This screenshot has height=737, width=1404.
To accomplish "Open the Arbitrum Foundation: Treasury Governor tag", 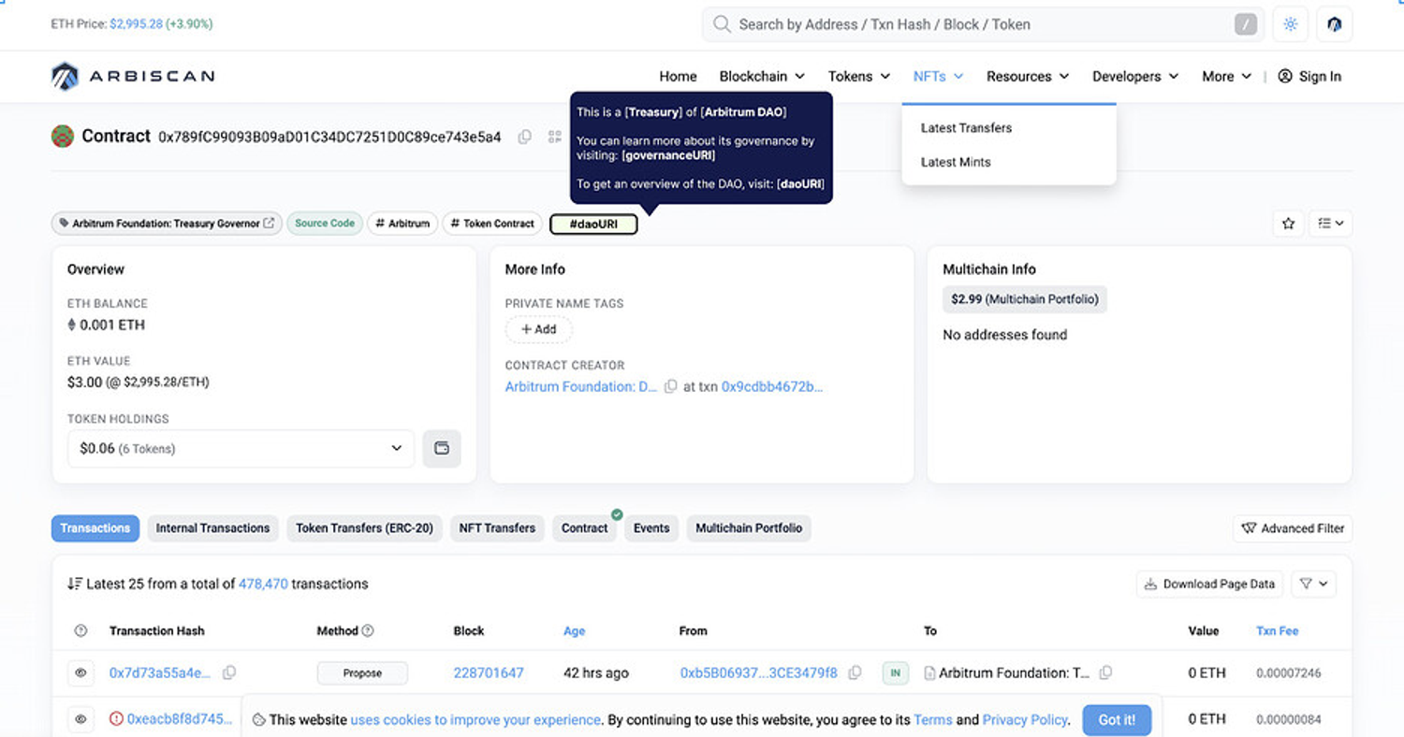I will (167, 224).
